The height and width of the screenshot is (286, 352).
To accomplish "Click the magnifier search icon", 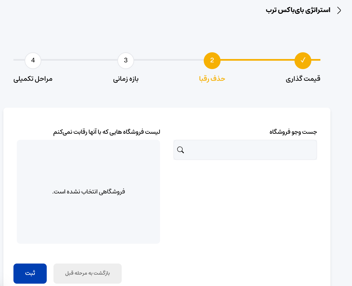I will tap(181, 150).
